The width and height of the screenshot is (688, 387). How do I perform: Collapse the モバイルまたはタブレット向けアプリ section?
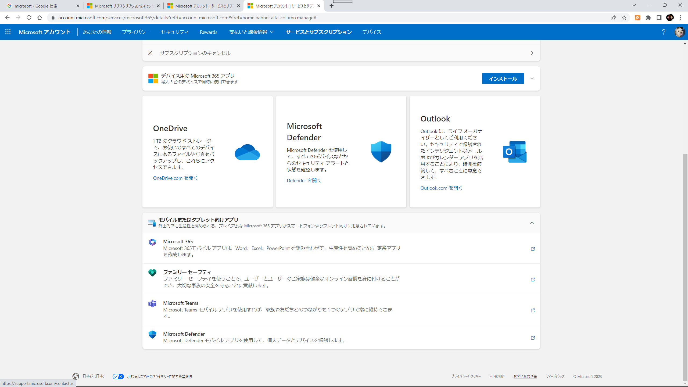[x=532, y=223]
